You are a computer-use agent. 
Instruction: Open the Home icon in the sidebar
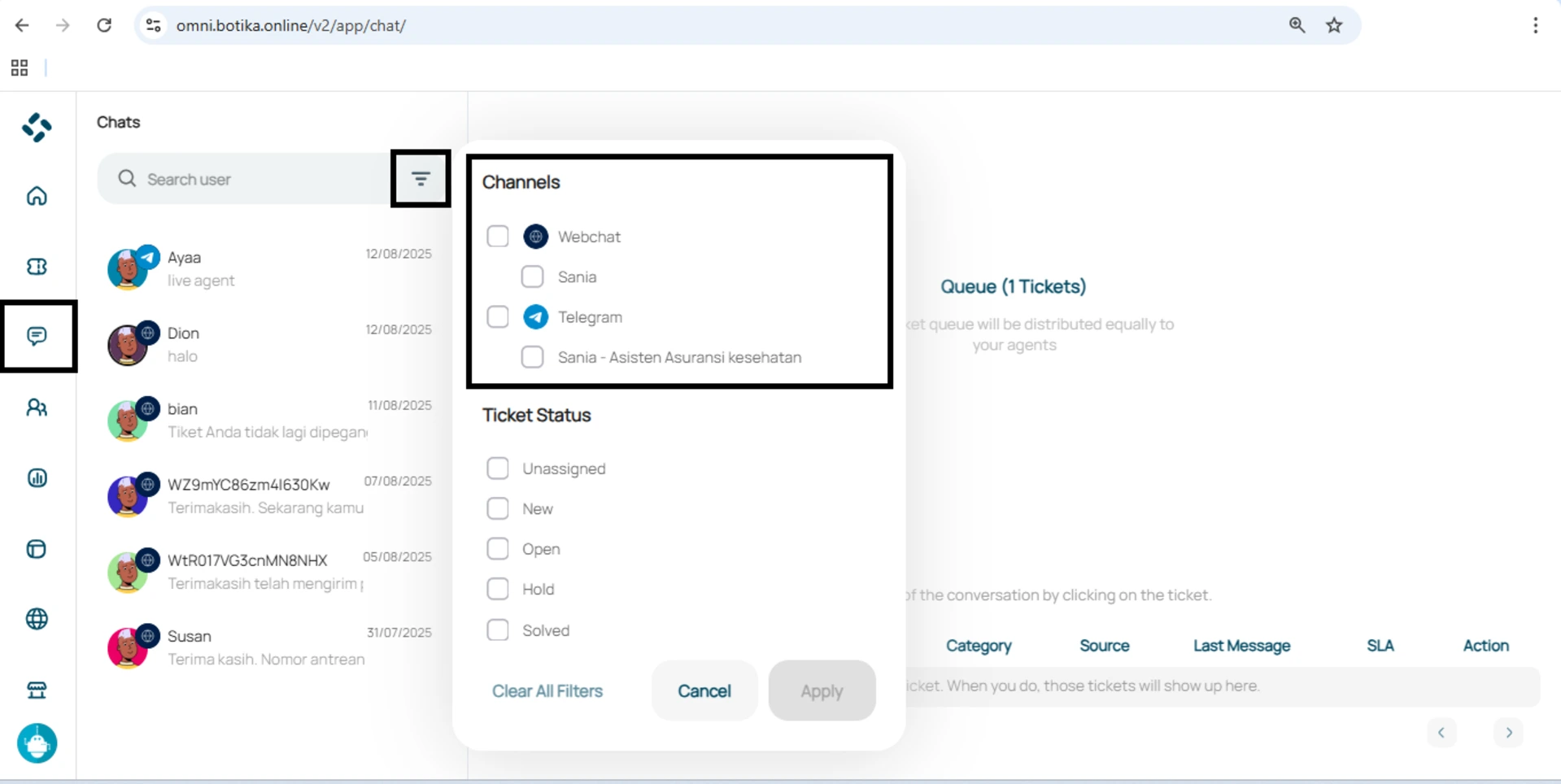coord(37,196)
